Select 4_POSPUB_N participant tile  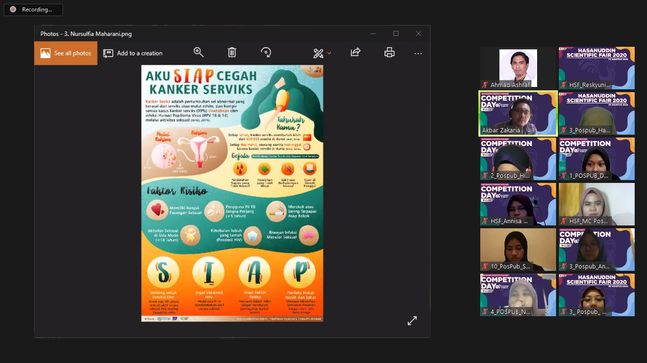click(518, 295)
